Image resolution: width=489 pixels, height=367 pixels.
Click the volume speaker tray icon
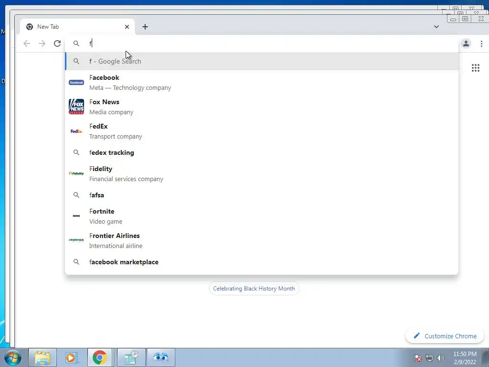(x=441, y=358)
